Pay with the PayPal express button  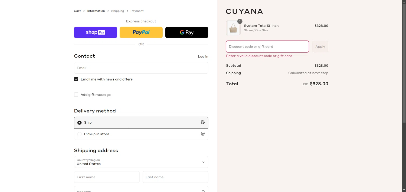tap(141, 32)
